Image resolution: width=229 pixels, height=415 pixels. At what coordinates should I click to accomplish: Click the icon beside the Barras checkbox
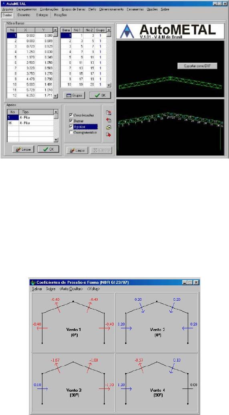[108, 120]
